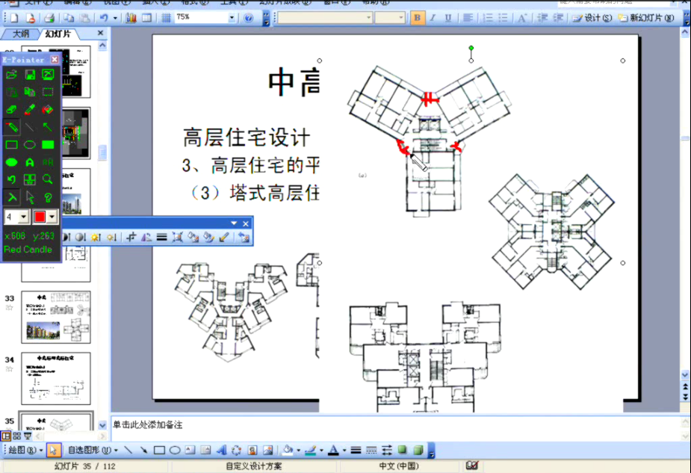Click E-Pointer undo arrow icon
This screenshot has width=691, height=473.
12,179
